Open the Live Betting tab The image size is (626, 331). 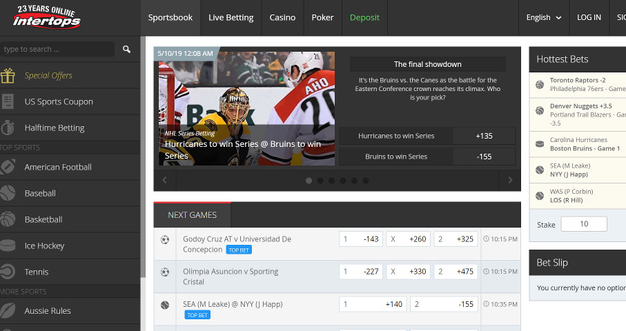click(x=231, y=17)
